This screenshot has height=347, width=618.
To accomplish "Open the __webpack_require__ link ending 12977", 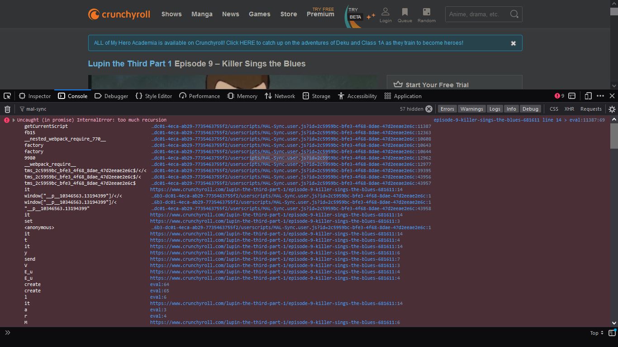I will [x=291, y=164].
